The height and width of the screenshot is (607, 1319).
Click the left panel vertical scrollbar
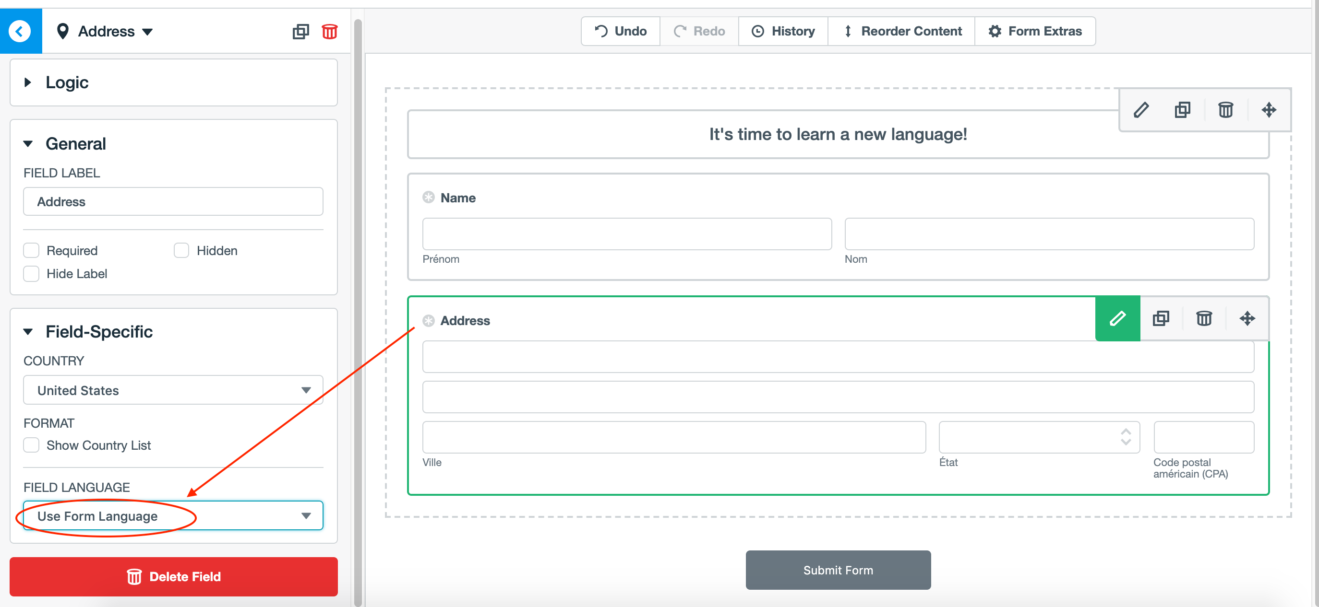[x=358, y=307]
